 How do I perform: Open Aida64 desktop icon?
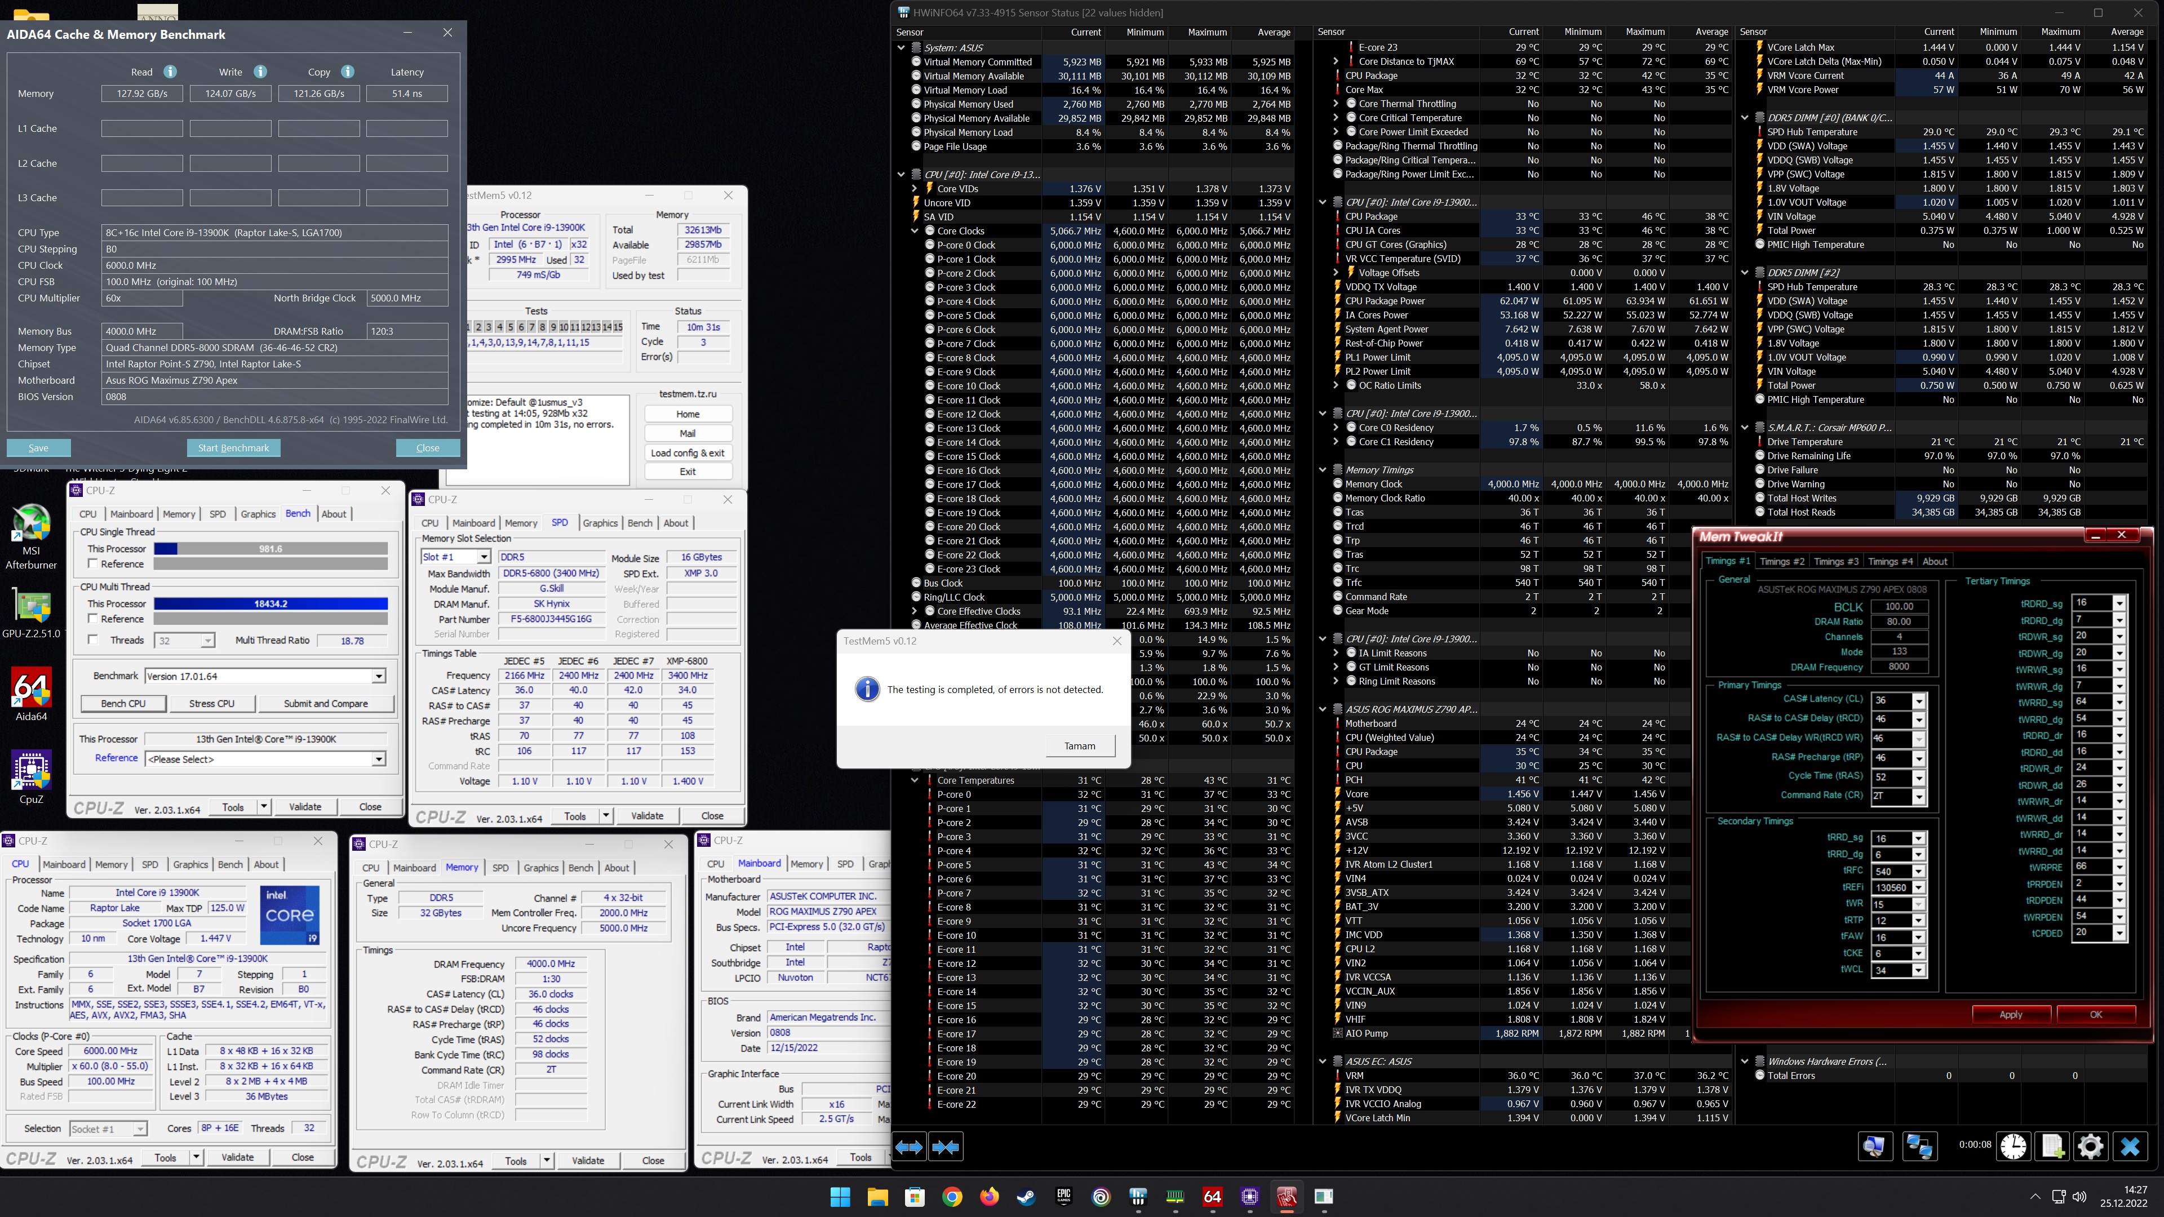(31, 695)
